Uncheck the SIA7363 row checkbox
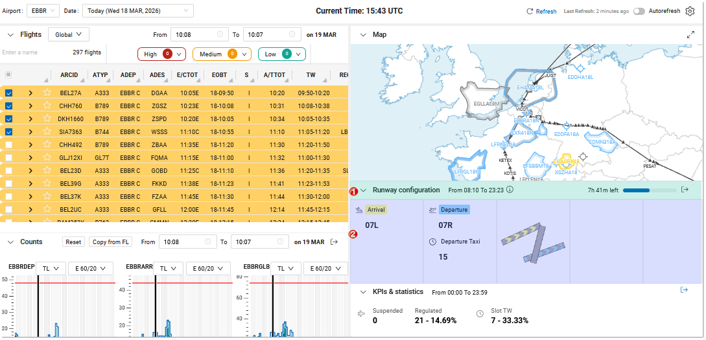 [x=8, y=131]
